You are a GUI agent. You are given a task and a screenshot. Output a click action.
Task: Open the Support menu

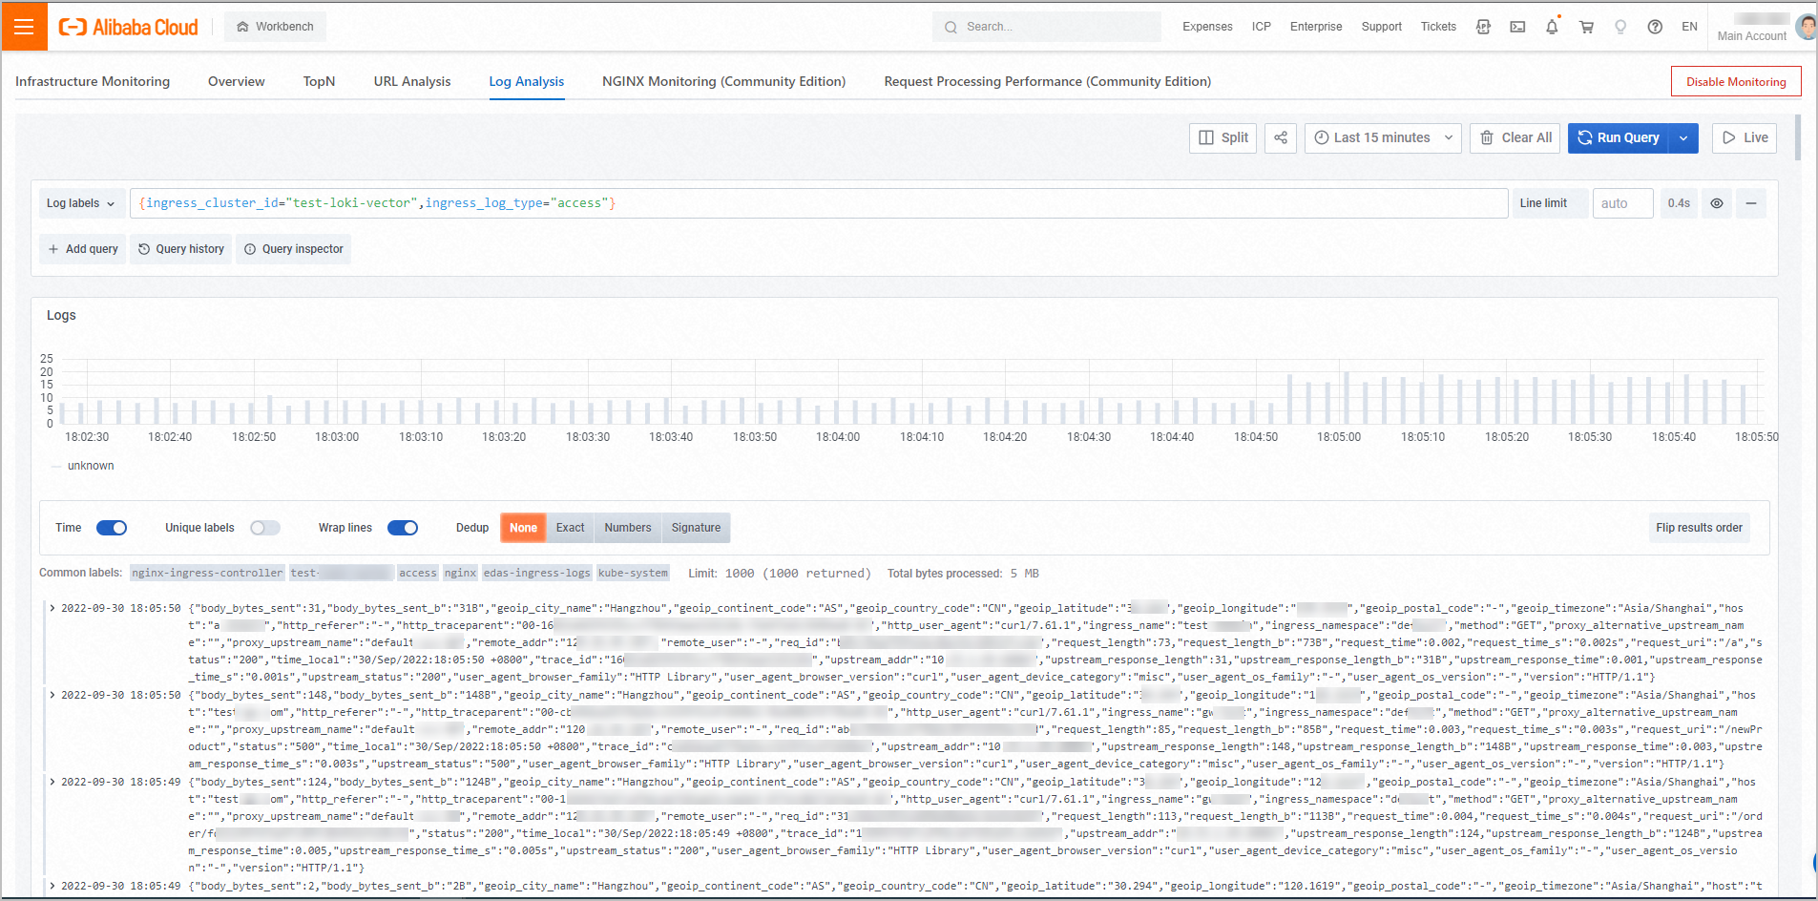pos(1381,27)
